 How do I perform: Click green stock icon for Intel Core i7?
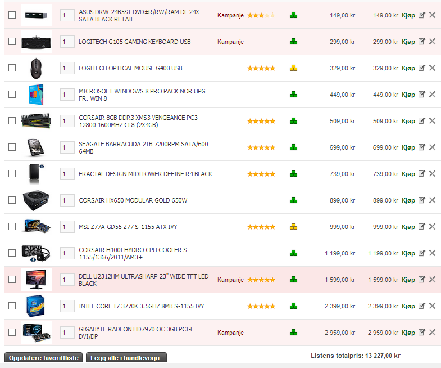293,306
